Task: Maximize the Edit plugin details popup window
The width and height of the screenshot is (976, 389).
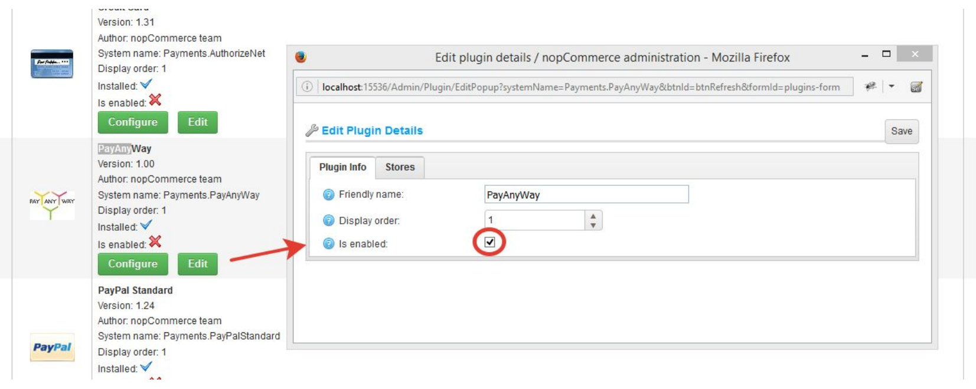Action: click(x=886, y=54)
